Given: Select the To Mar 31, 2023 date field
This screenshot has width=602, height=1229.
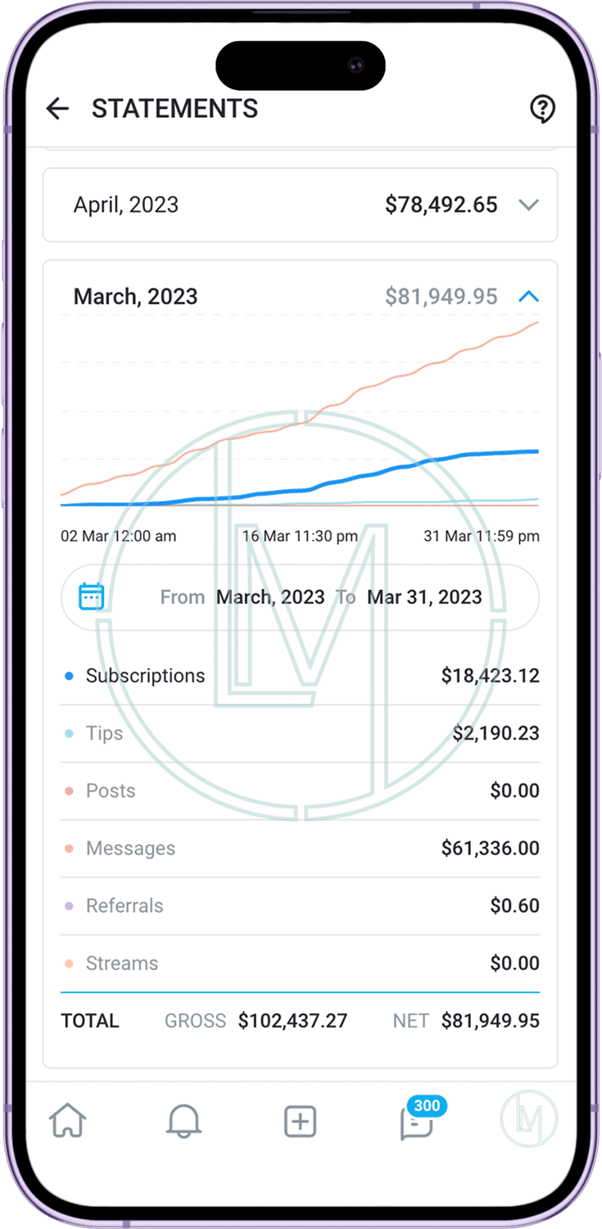Looking at the screenshot, I should click(x=409, y=597).
